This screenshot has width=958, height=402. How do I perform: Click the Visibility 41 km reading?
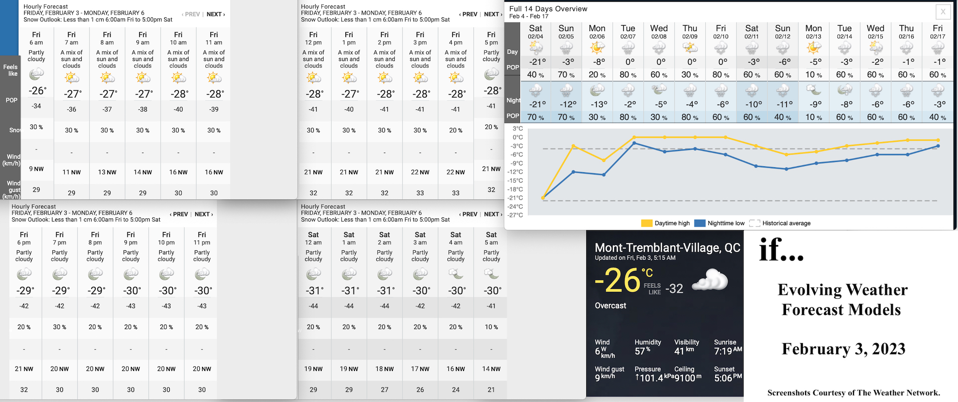(x=687, y=347)
